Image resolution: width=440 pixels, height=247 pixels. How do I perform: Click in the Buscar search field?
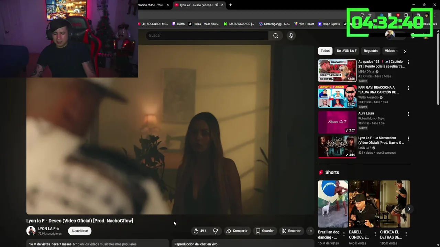tap(207, 36)
